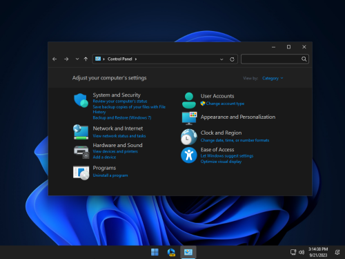This screenshot has width=345, height=259.
Task: Open View devices and printers
Action: [115, 151]
